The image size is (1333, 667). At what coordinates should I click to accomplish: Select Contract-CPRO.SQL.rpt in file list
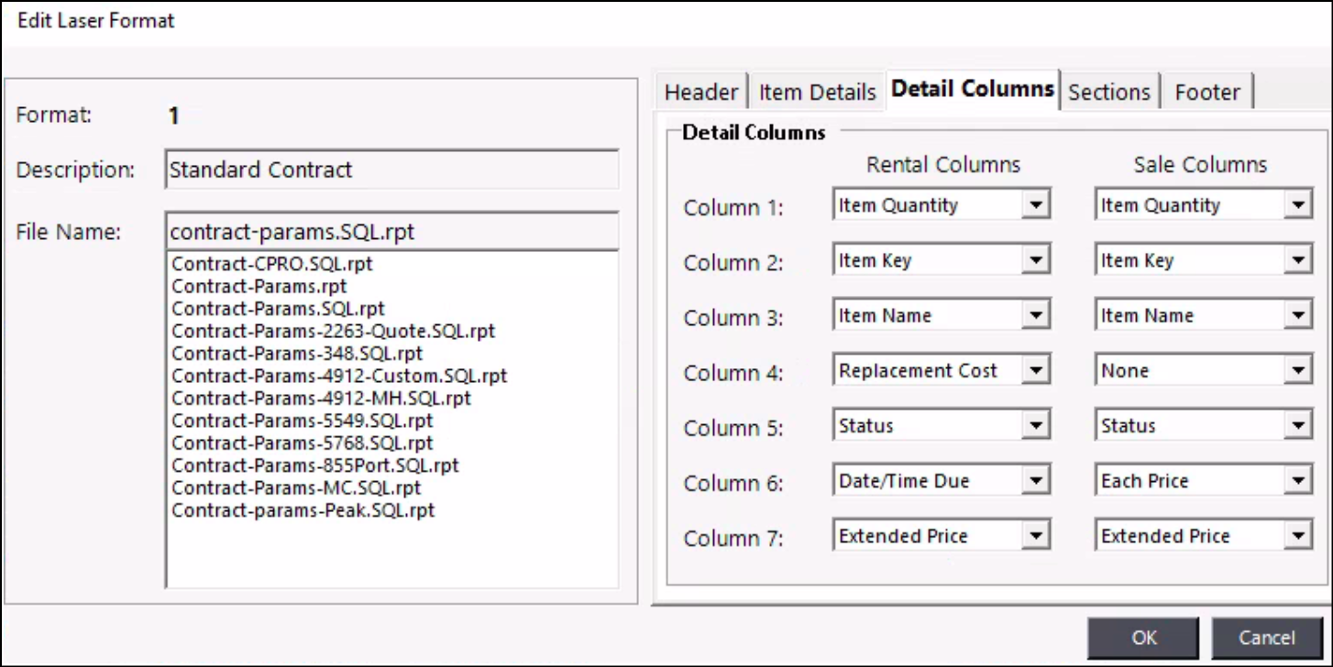272,264
